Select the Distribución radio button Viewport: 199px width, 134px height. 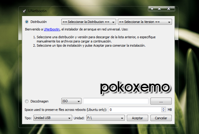coord(27,22)
